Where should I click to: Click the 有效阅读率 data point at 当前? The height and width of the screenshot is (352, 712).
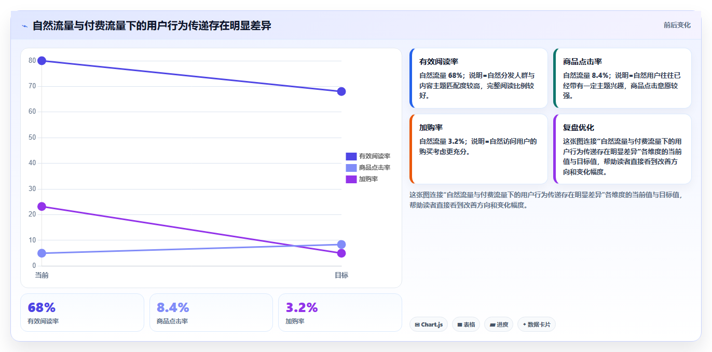click(42, 61)
